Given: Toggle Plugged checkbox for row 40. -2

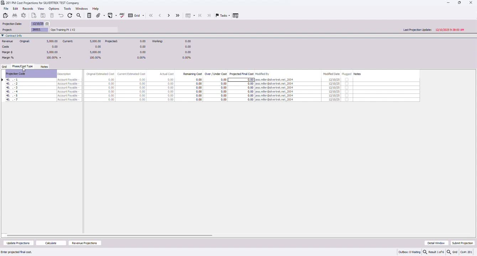Looking at the screenshot, I should pos(347,84).
